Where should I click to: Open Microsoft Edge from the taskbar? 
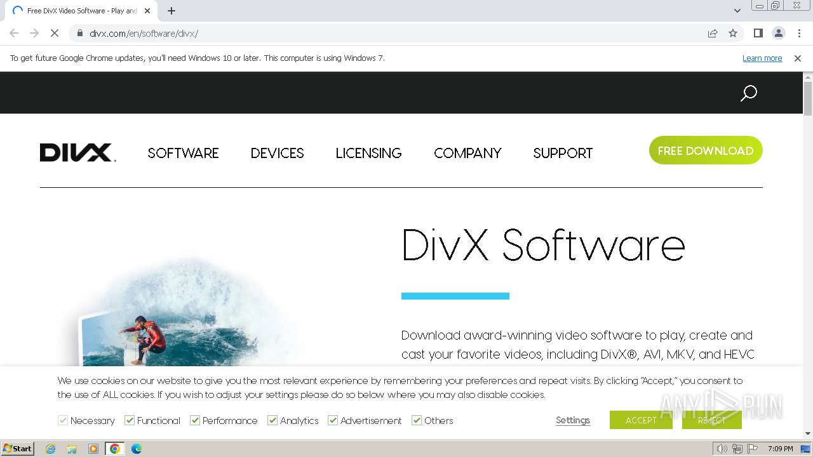[136, 449]
